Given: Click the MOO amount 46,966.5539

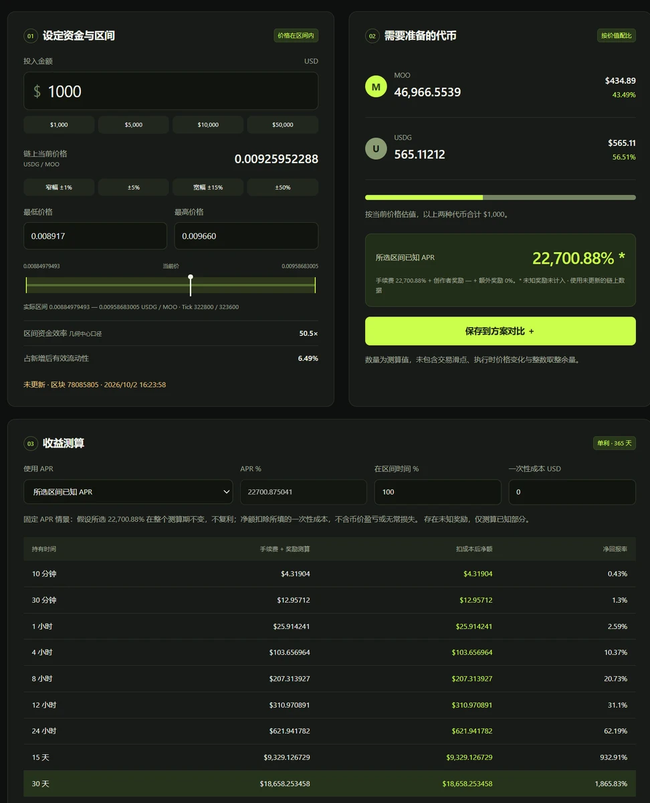Looking at the screenshot, I should [x=427, y=92].
